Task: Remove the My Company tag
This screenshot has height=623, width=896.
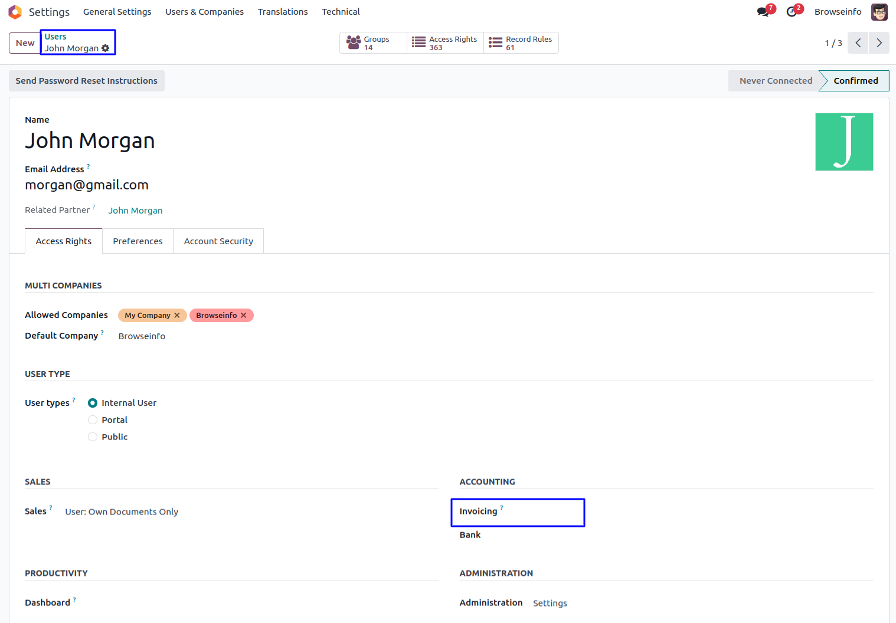Action: pyautogui.click(x=177, y=316)
